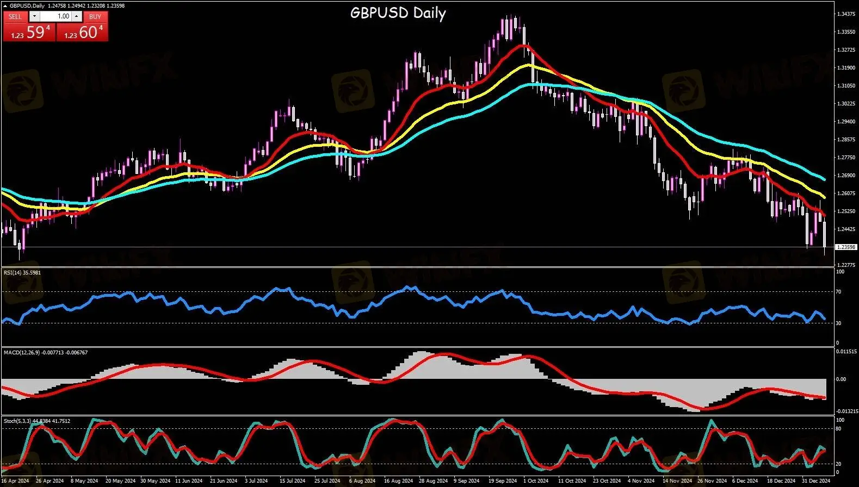Click the 6 Aug 2024 date label
This screenshot has width=859, height=487.
coord(362,481)
